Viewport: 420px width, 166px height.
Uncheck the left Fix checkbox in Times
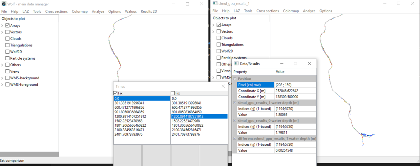click(x=115, y=93)
